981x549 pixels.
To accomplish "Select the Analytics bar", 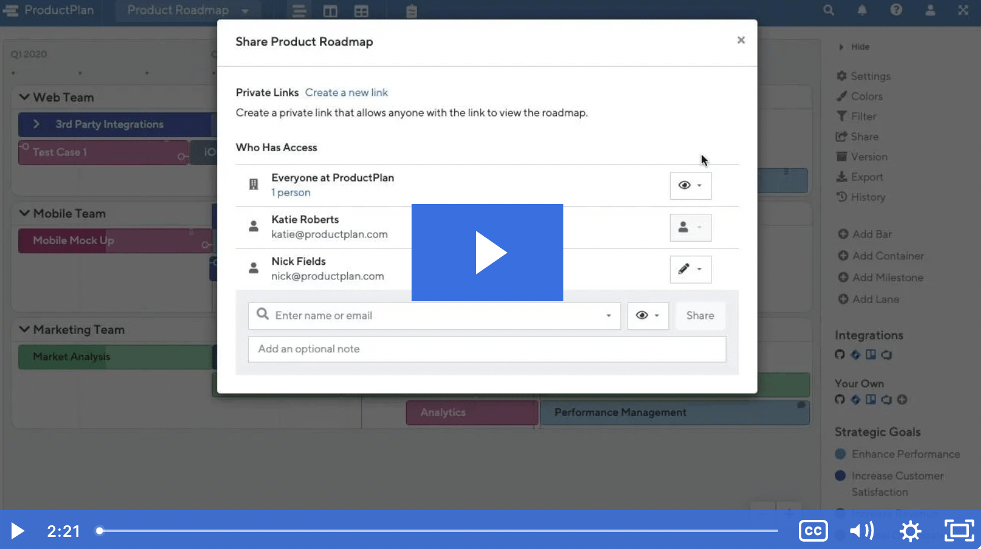I will [x=472, y=412].
